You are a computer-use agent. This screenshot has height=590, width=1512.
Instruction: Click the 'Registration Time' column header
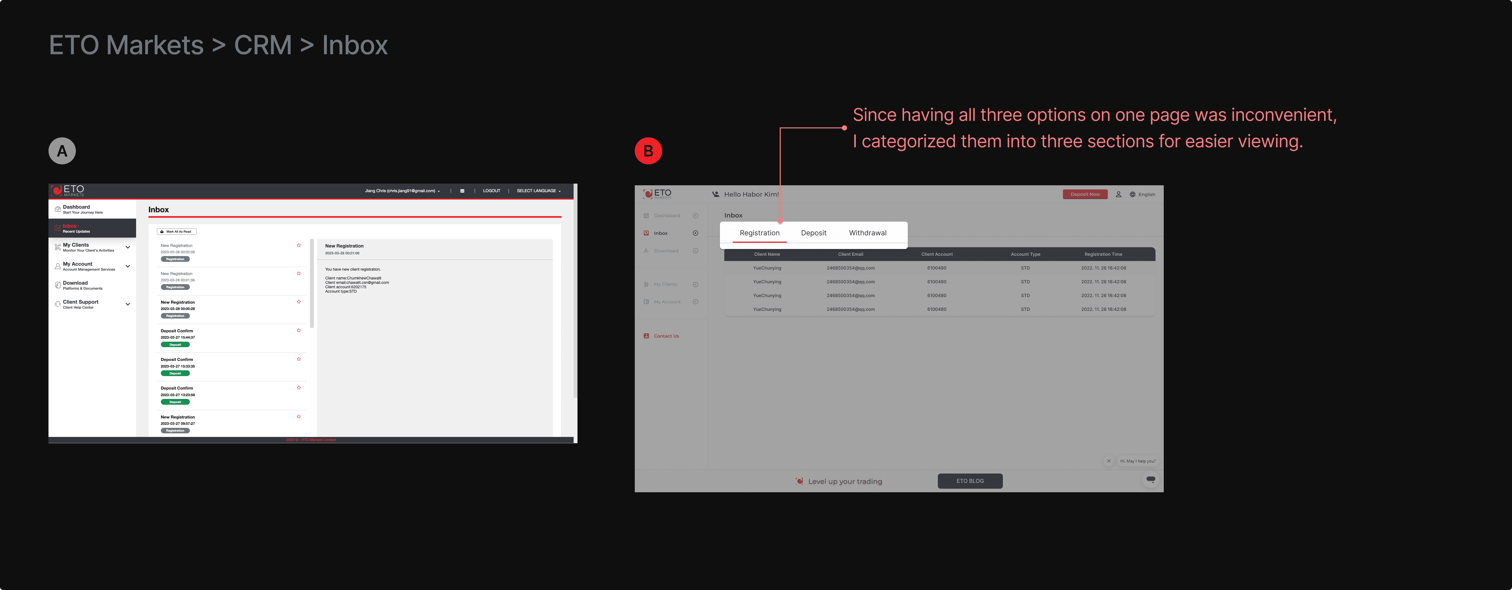[1103, 255]
